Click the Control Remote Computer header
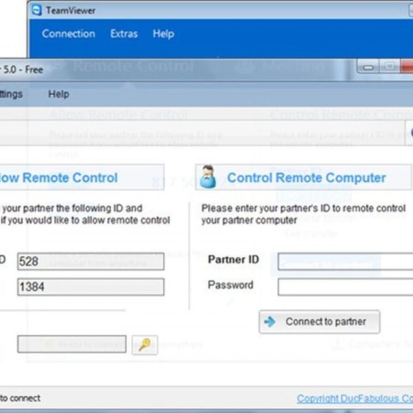The height and width of the screenshot is (413, 413). (306, 178)
